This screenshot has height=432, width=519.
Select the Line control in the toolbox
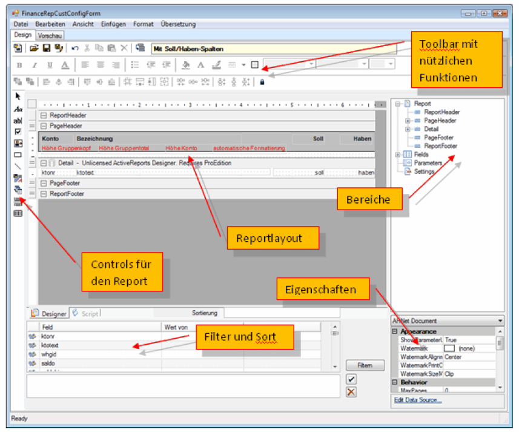coord(18,165)
